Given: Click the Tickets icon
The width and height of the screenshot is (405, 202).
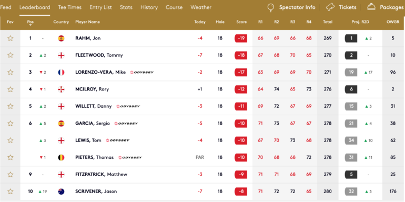Looking at the screenshot, I should click(331, 7).
